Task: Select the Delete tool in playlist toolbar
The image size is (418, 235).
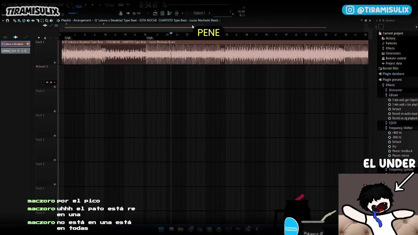Action: [x=24, y=21]
